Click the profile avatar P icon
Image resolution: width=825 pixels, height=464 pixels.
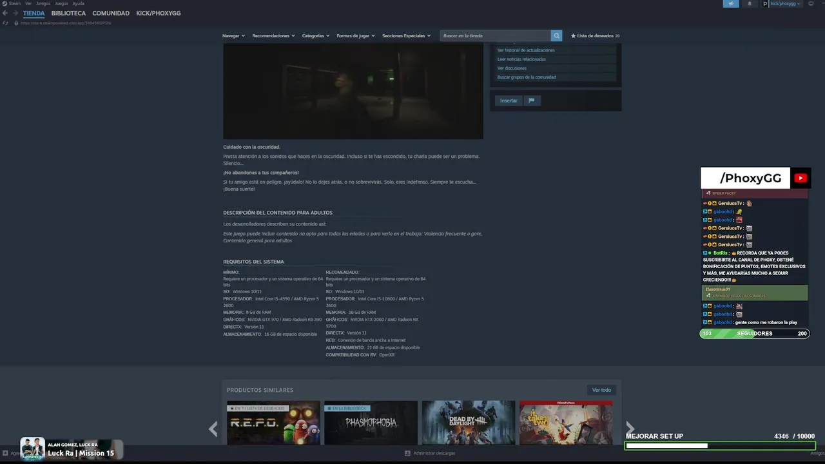(x=766, y=3)
